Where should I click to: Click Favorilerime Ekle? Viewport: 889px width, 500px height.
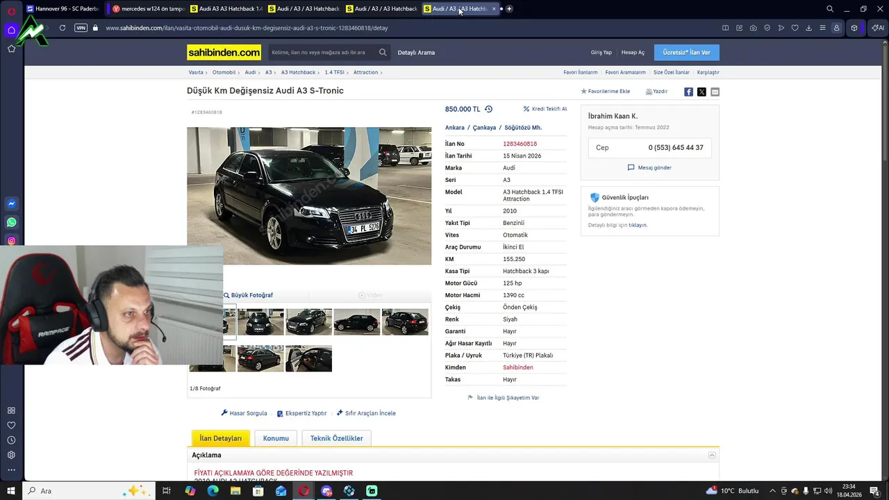click(x=606, y=92)
